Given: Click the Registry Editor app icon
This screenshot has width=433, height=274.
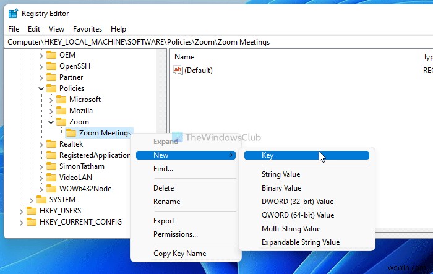Looking at the screenshot, I should click(x=13, y=14).
